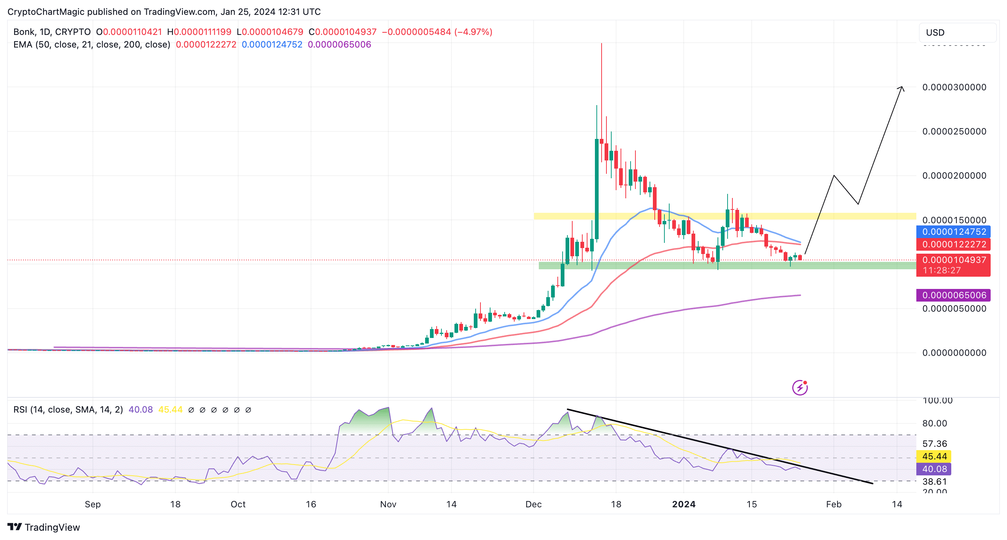Click the 0.0000150000 price scale label
The height and width of the screenshot is (540, 1007).
(x=954, y=220)
